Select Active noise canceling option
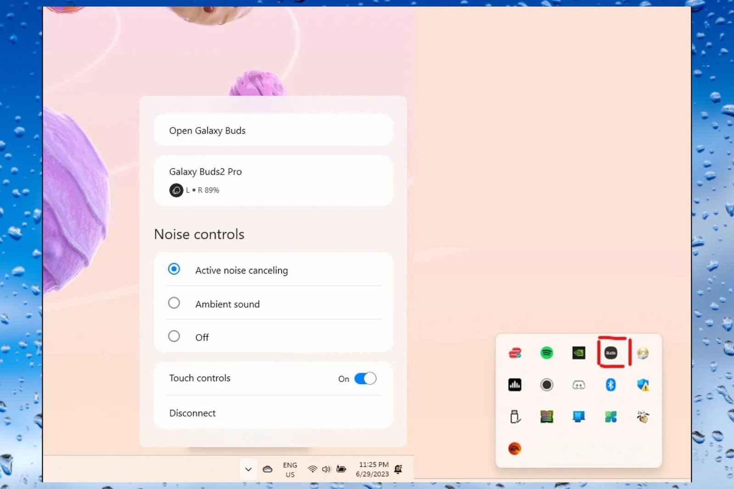Viewport: 734px width, 489px height. point(273,270)
